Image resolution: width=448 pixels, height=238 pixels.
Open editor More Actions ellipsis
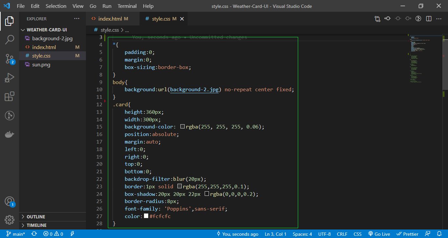click(x=439, y=19)
